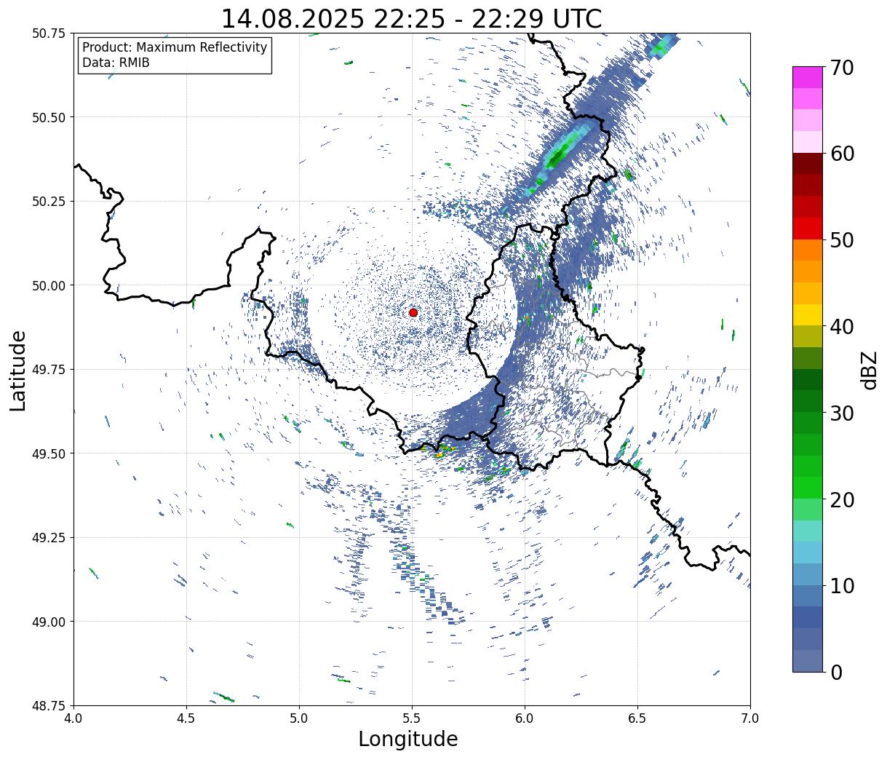Click the 49.75 latitude tick label
This screenshot has height=757, width=887.
click(49, 370)
